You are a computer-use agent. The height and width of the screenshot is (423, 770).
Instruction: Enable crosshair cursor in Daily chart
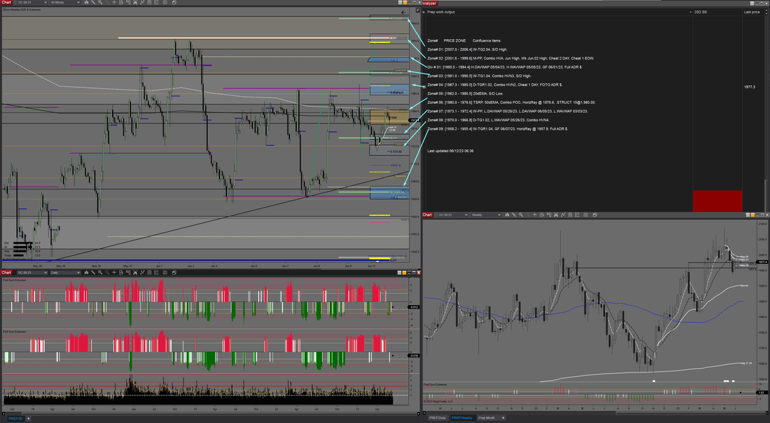pos(114,272)
